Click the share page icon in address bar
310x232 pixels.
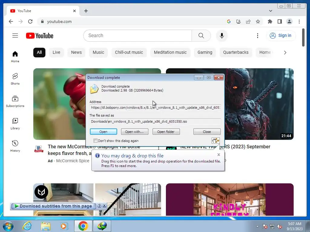pos(248,21)
